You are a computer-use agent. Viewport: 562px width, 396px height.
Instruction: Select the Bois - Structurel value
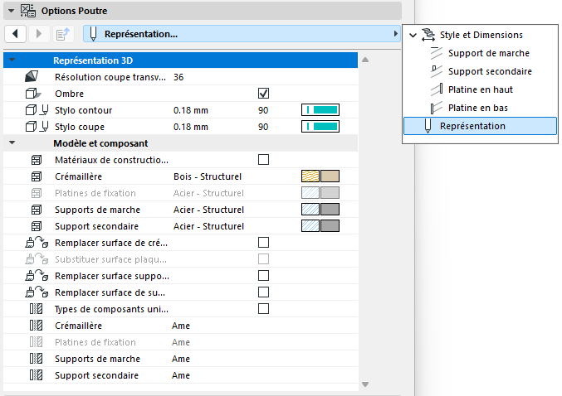(x=208, y=176)
